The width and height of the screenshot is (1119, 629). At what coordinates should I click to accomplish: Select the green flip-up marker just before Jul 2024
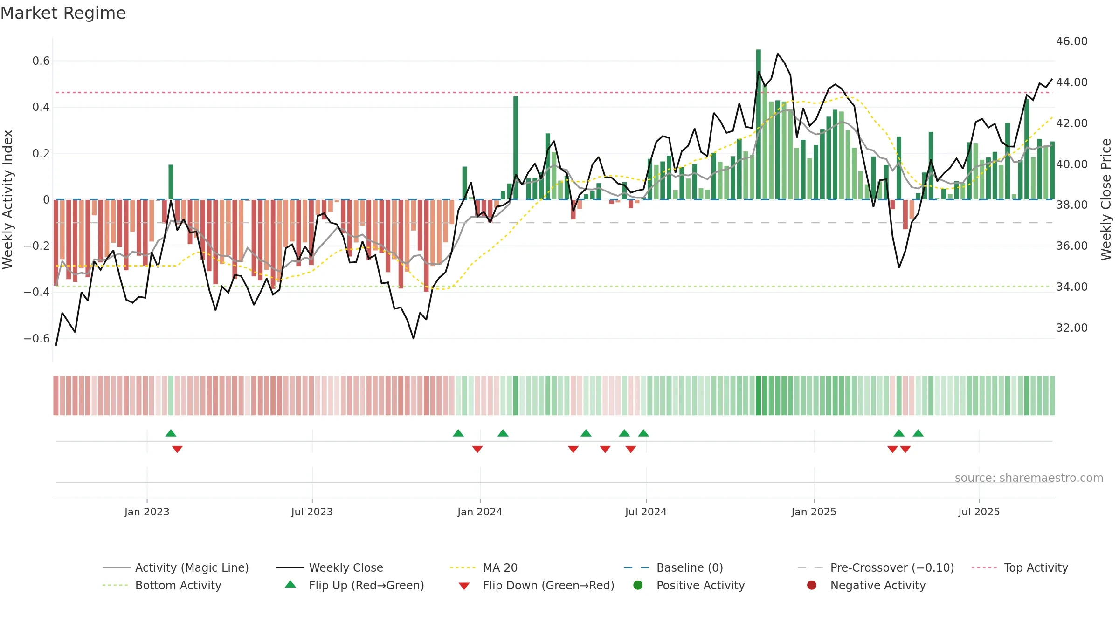(x=643, y=433)
